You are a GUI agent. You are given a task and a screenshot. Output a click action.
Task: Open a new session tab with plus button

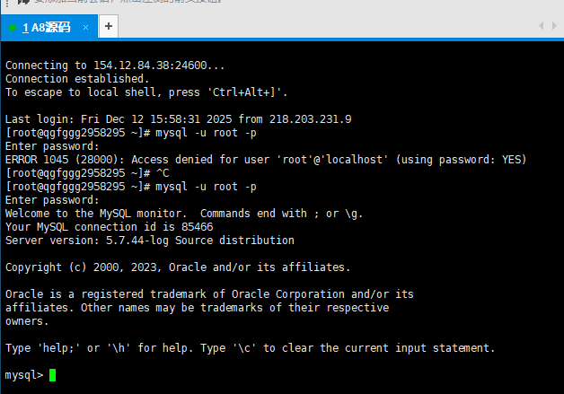click(109, 27)
